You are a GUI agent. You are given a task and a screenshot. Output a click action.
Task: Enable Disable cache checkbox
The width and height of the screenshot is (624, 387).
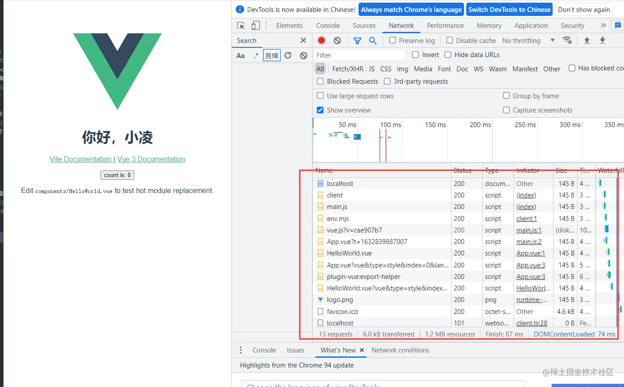coord(449,40)
